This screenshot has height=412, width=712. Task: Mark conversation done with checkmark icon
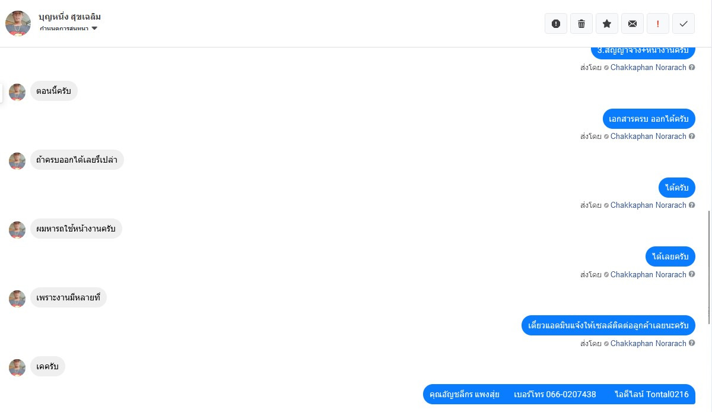pyautogui.click(x=684, y=24)
